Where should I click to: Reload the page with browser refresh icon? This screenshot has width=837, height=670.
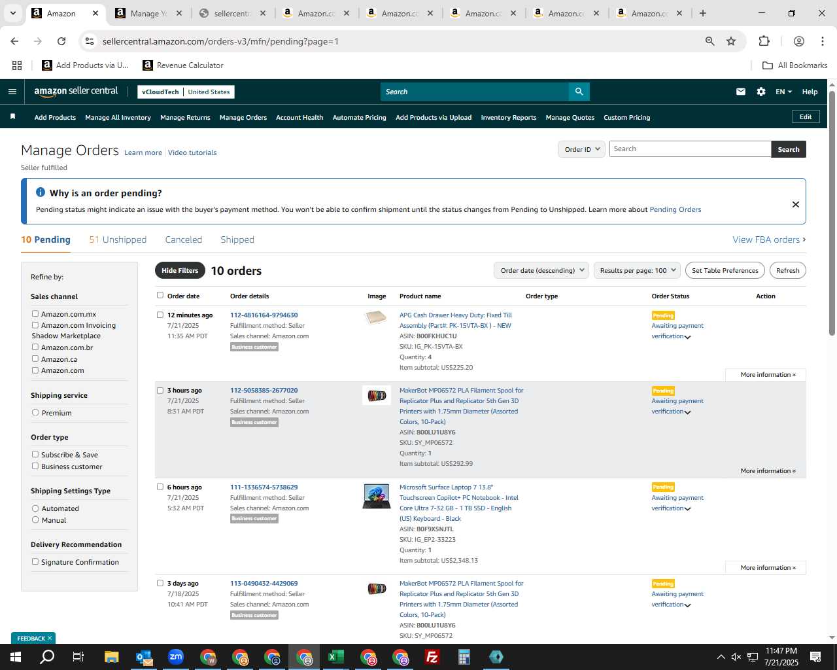pos(61,41)
